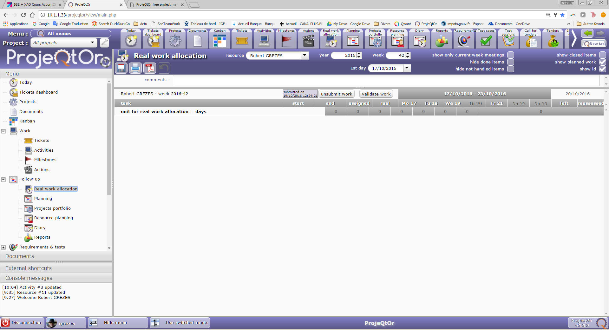
Task: Click the unsubmit work button
Action: pyautogui.click(x=337, y=94)
